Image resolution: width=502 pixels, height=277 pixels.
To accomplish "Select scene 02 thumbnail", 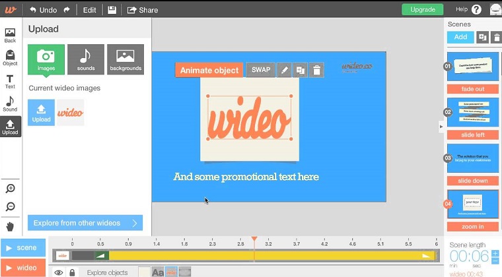I will 473,112.
